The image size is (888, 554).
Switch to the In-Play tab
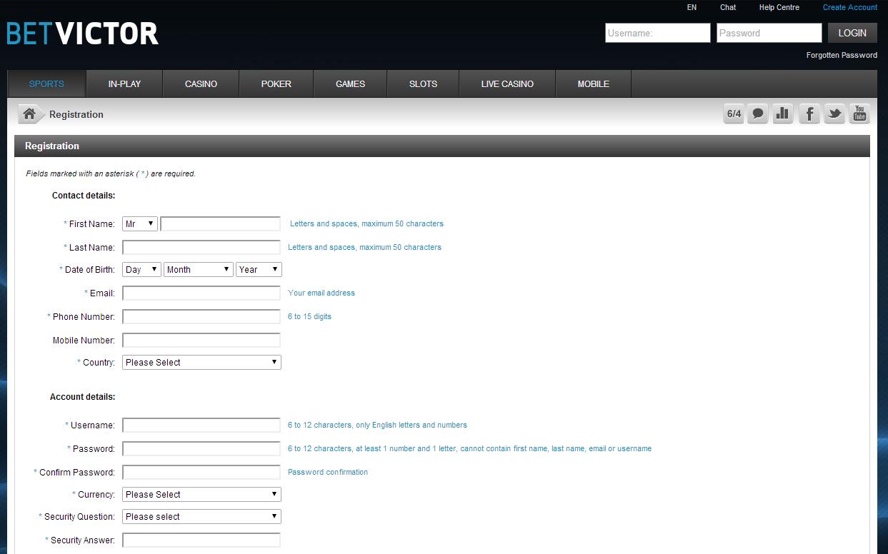(124, 84)
